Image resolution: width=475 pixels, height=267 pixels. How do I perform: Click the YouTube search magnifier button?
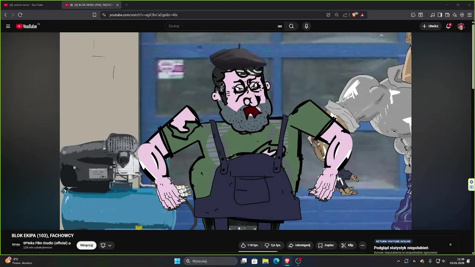point(291,26)
